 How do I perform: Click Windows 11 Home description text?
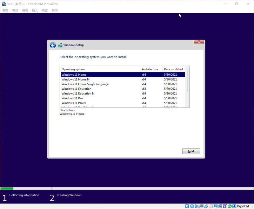pos(72,114)
